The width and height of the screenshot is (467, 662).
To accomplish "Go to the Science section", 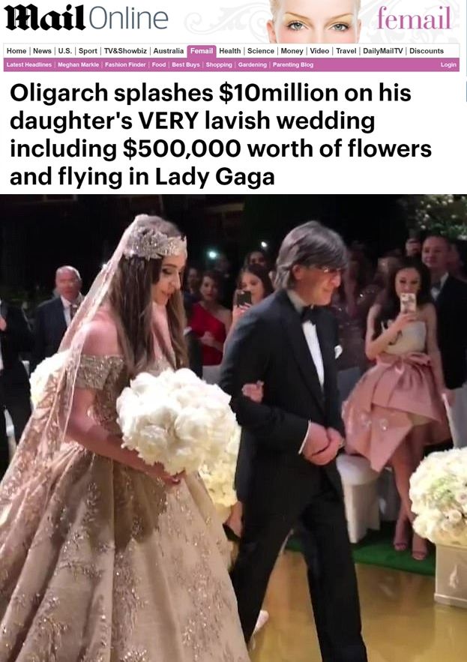I will click(261, 51).
